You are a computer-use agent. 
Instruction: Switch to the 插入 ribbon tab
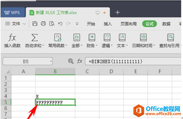[108, 24]
